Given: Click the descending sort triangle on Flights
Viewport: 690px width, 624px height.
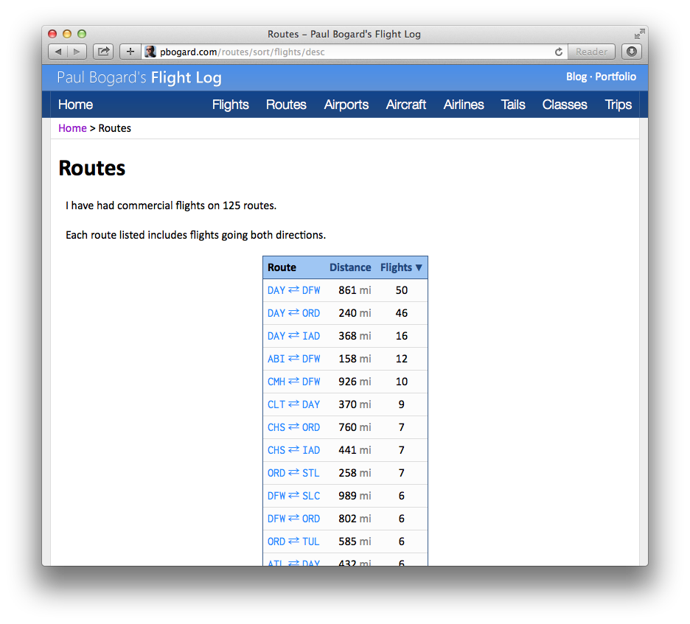Looking at the screenshot, I should point(420,267).
